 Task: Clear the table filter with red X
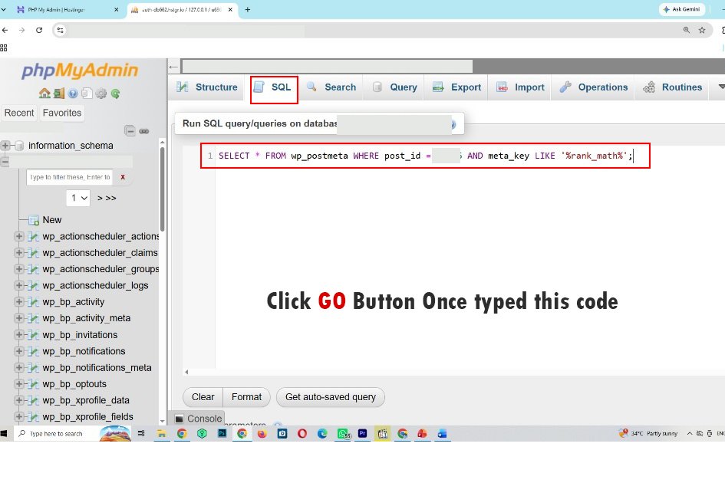(123, 177)
